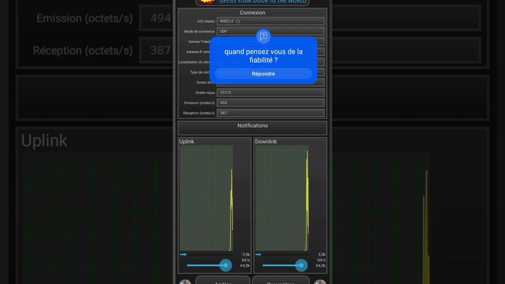This screenshot has width=505, height=284.
Task: Click the Uplink progress bar
Action: [x=206, y=254]
